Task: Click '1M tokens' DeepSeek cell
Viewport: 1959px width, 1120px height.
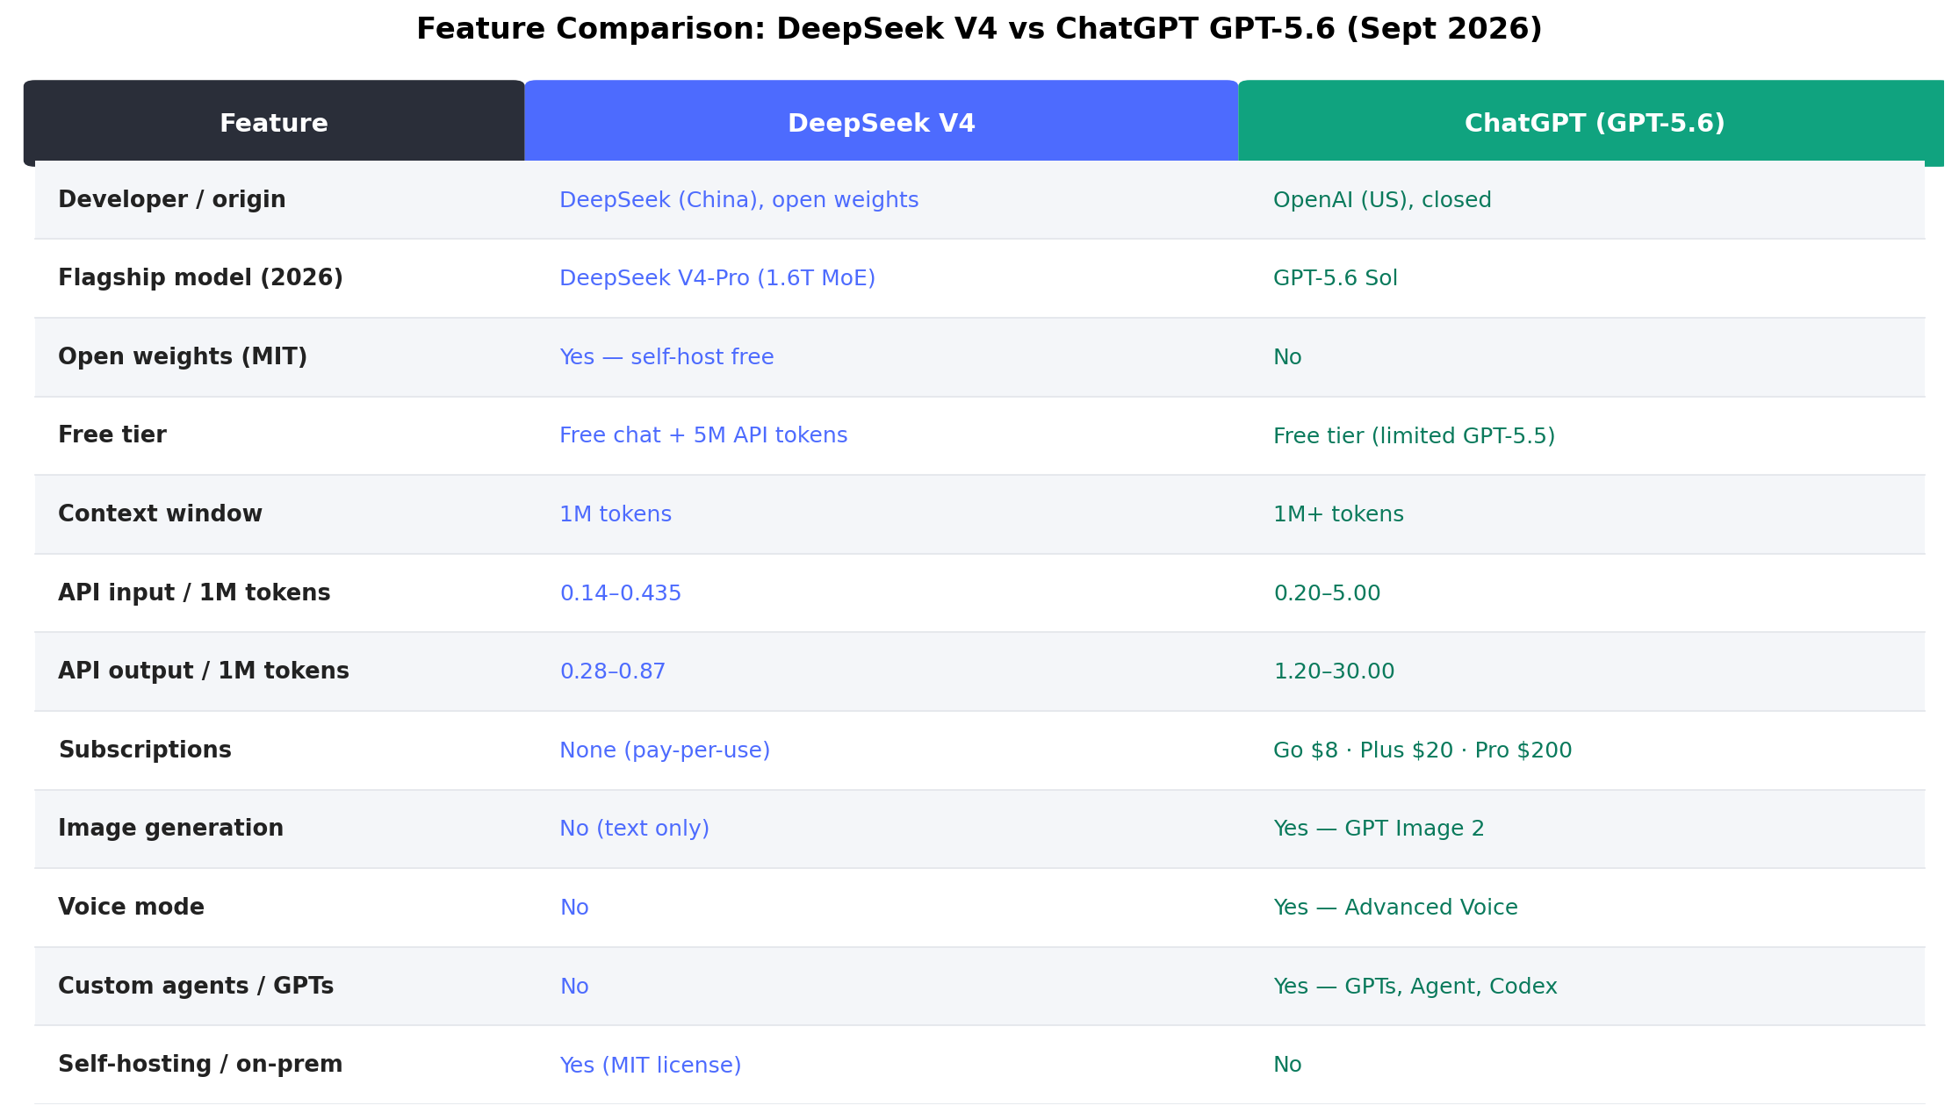Action: 616,514
